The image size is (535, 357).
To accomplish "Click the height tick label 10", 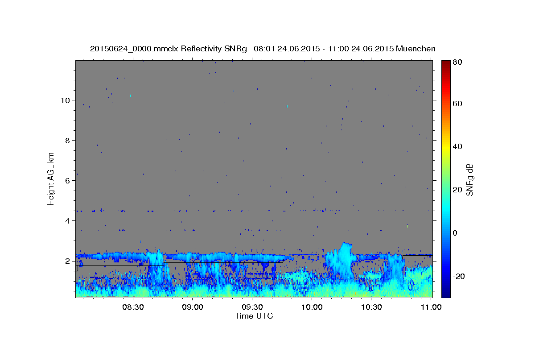I will coord(66,100).
